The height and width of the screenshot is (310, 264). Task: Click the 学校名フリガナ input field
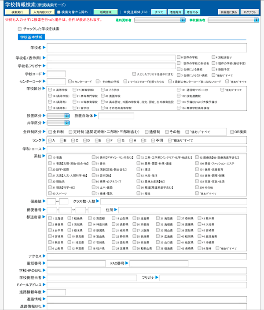(111, 66)
